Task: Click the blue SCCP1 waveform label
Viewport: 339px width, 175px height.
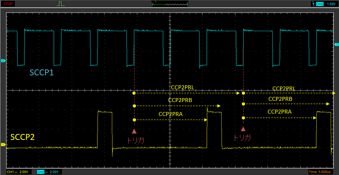Action: 42,72
